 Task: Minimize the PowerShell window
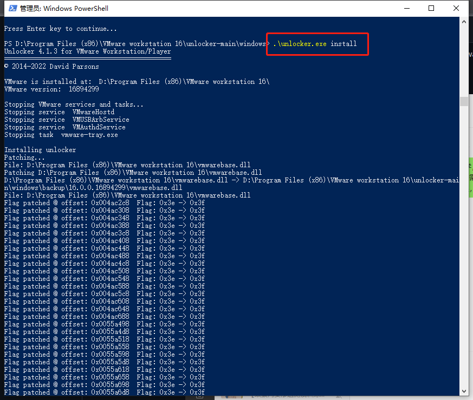click(407, 9)
